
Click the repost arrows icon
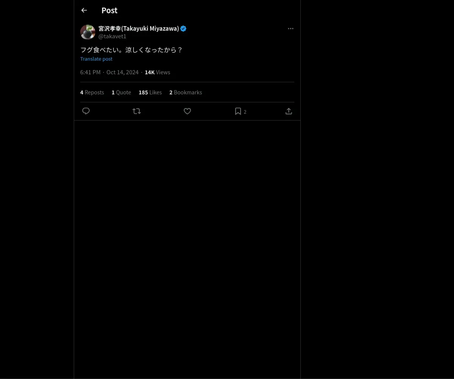pyautogui.click(x=137, y=111)
